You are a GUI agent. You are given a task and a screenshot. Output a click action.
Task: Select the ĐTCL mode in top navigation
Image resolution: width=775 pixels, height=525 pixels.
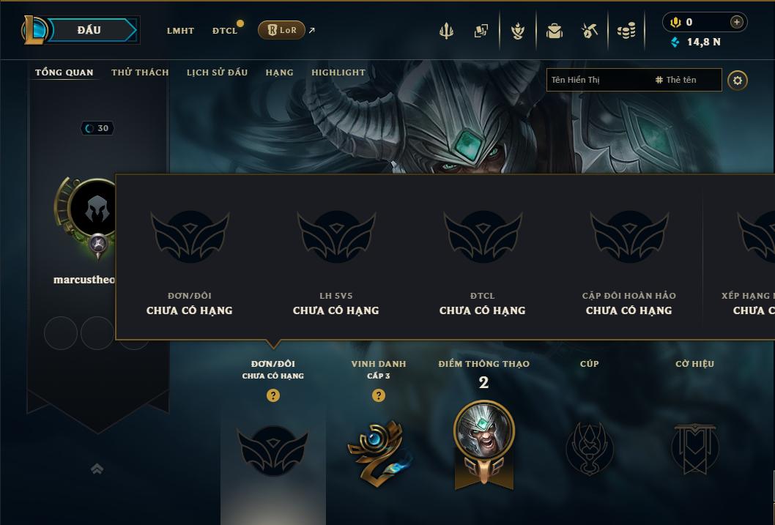point(225,31)
